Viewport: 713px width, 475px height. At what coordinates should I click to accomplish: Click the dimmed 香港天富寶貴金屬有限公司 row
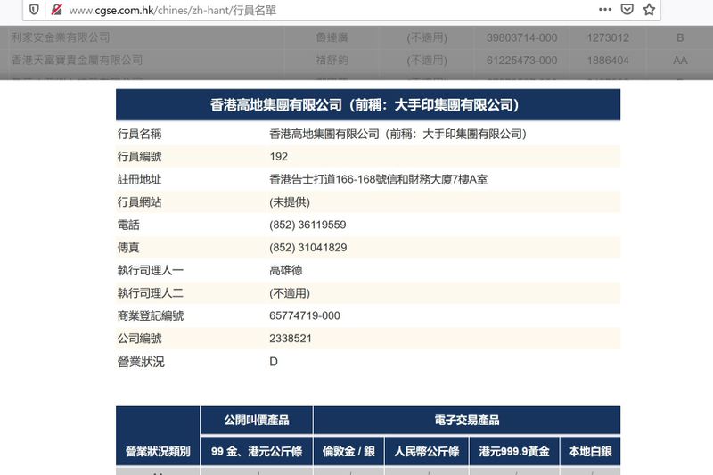[x=356, y=60]
